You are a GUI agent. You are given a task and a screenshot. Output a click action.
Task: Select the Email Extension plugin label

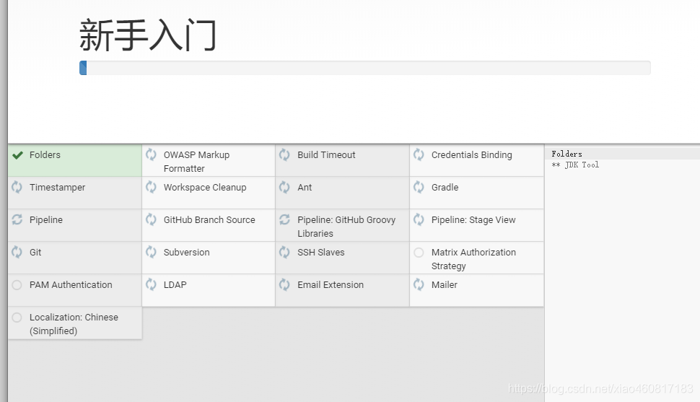pyautogui.click(x=331, y=285)
